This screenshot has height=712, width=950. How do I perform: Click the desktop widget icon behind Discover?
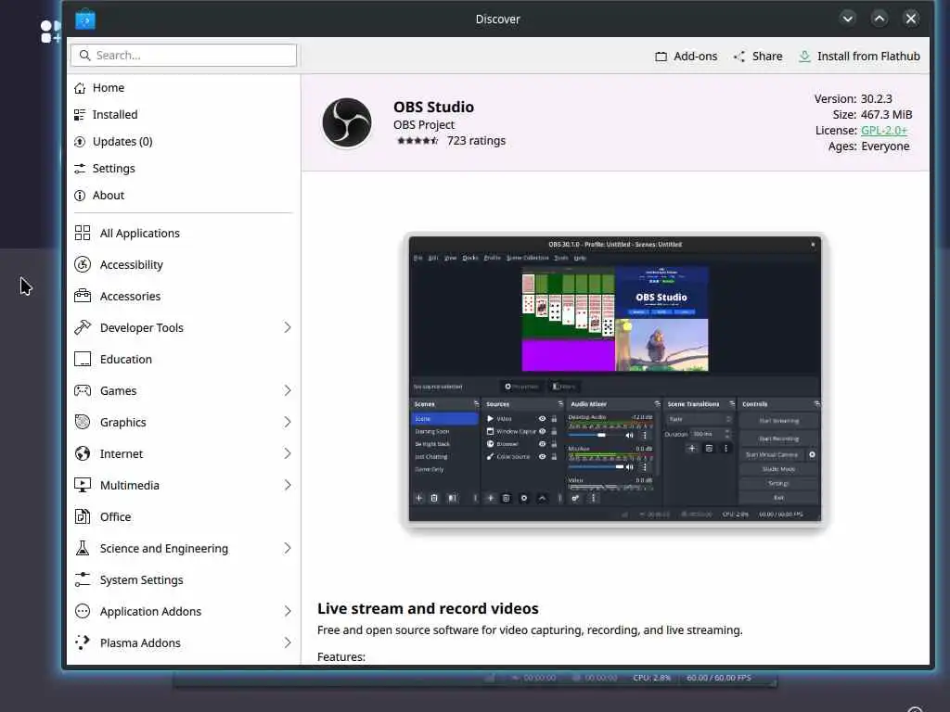tap(51, 32)
